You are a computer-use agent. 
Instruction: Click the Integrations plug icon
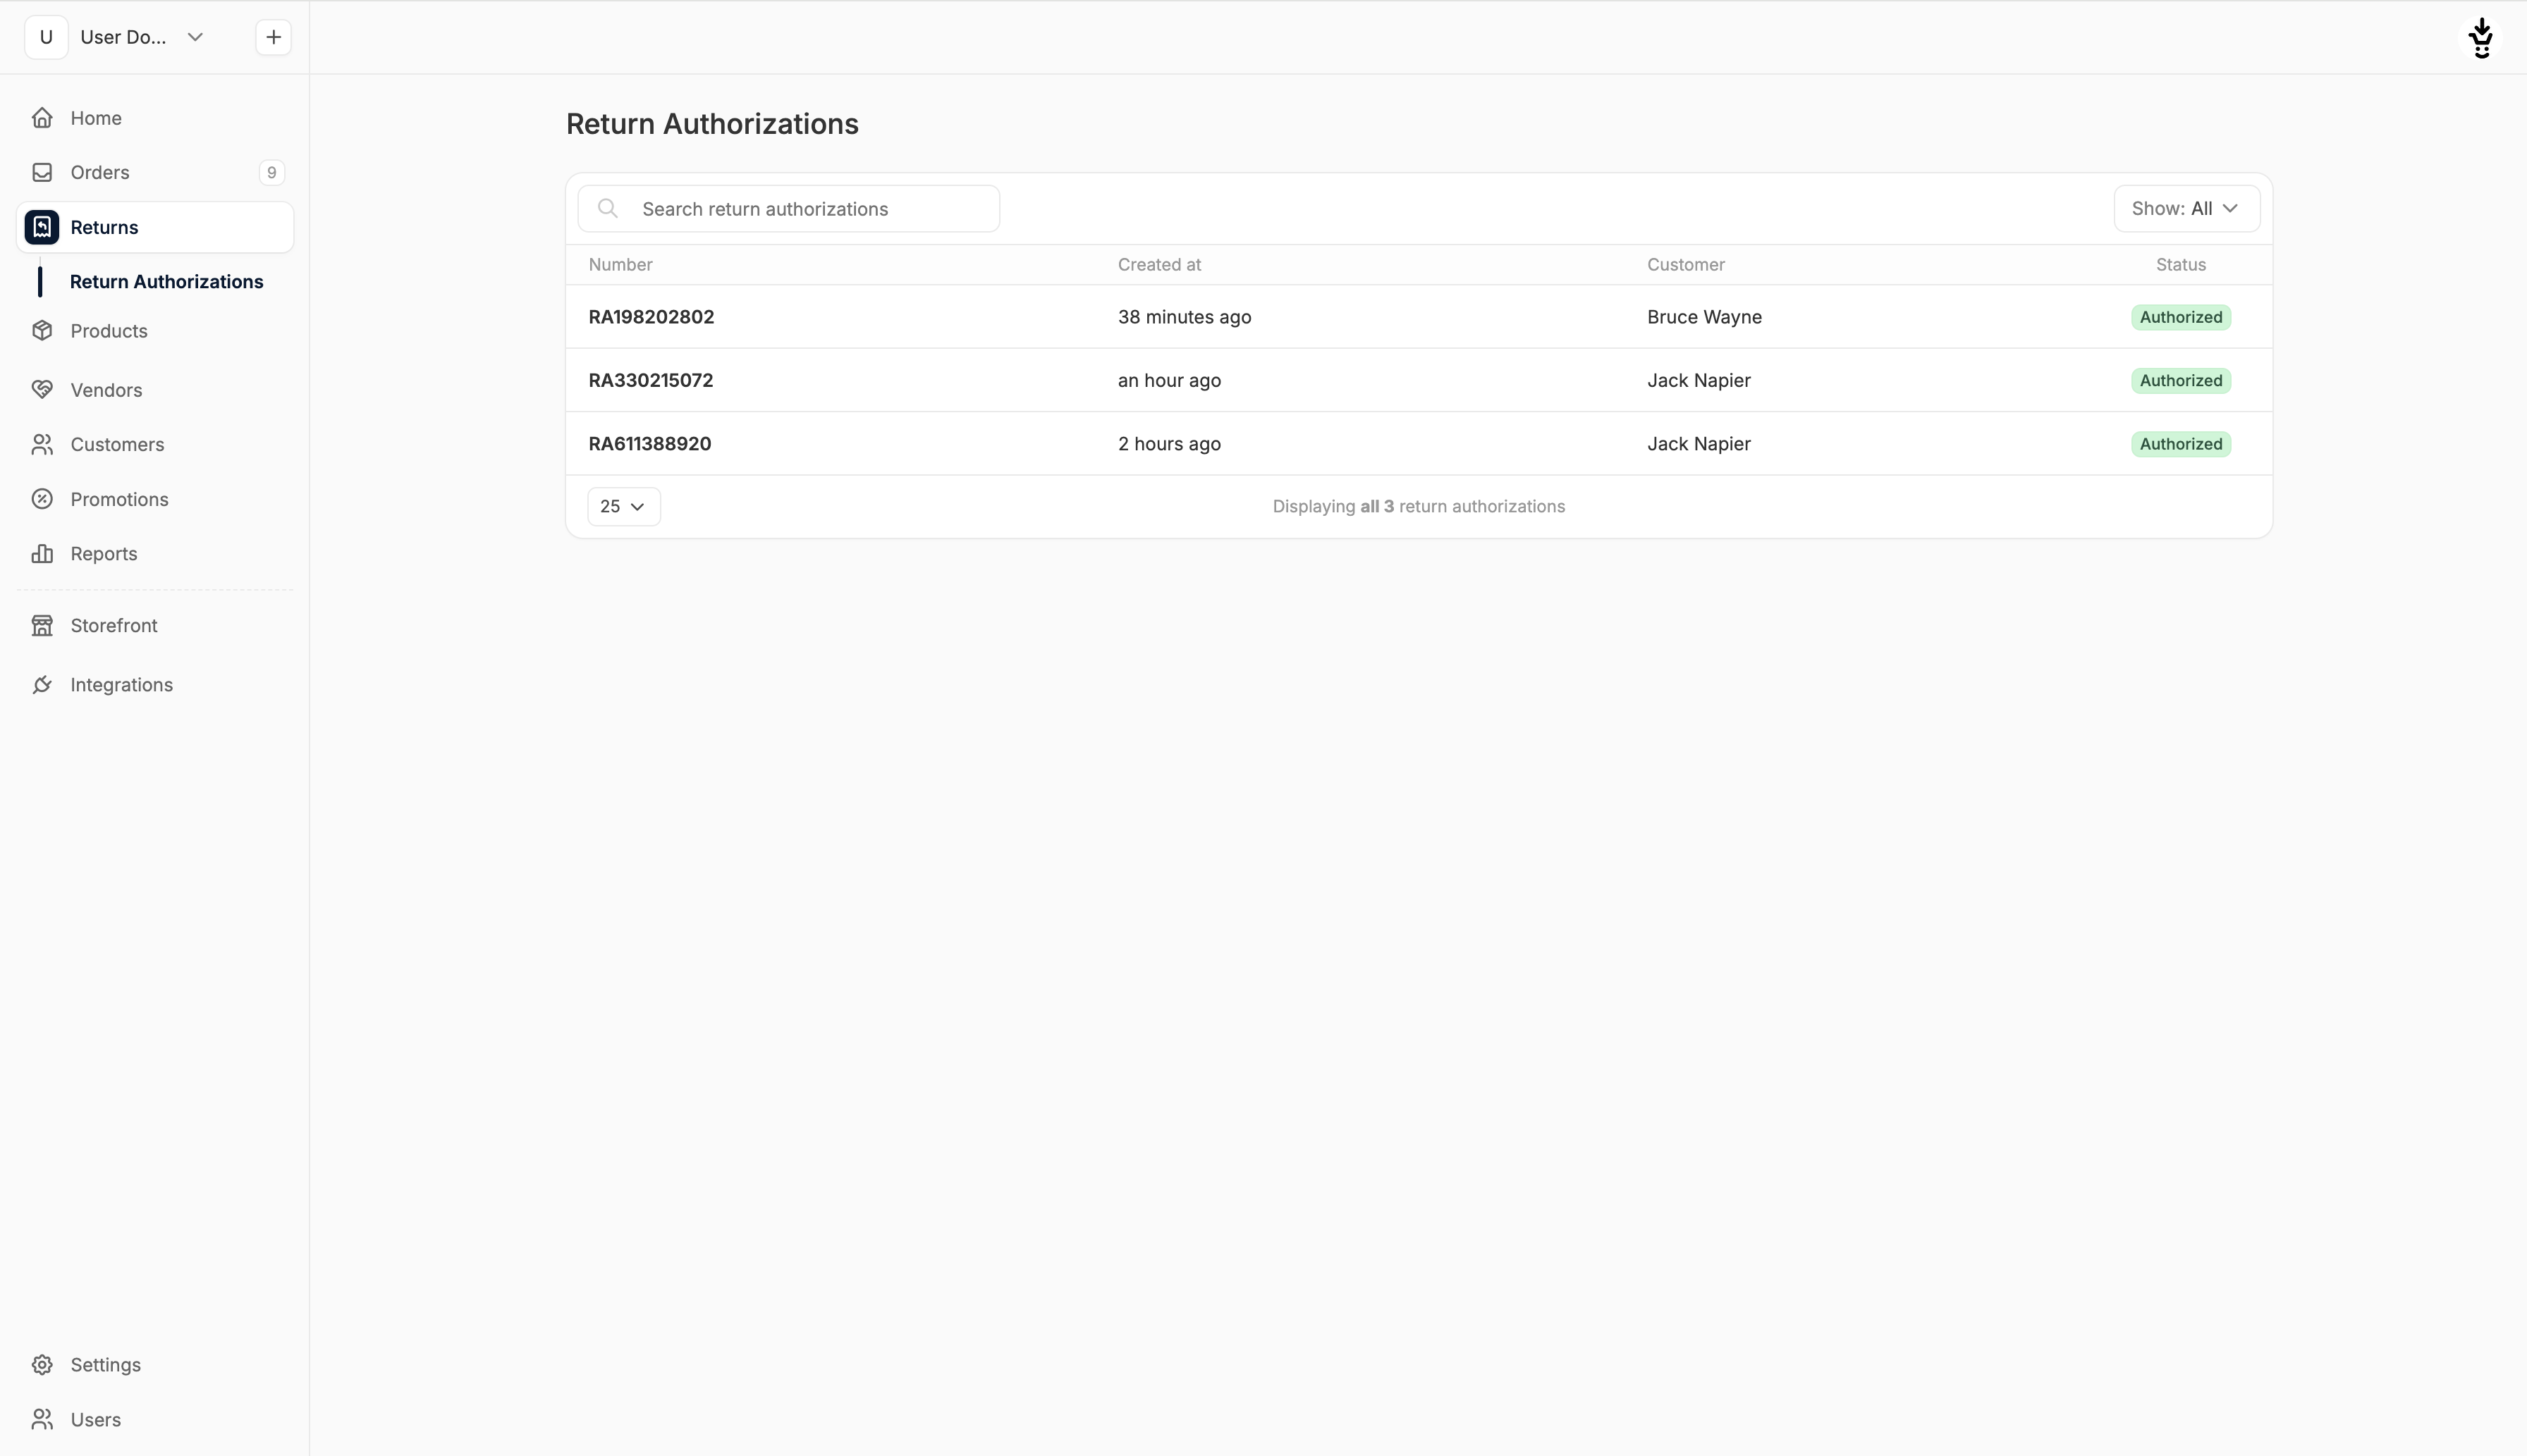pyautogui.click(x=42, y=685)
